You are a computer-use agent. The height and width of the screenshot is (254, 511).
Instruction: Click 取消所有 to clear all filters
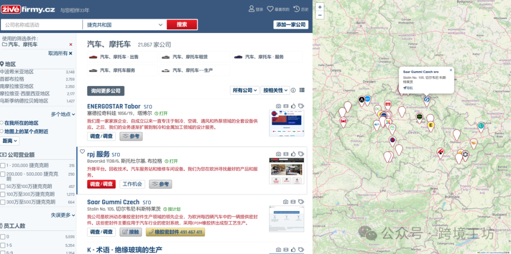click(60, 53)
